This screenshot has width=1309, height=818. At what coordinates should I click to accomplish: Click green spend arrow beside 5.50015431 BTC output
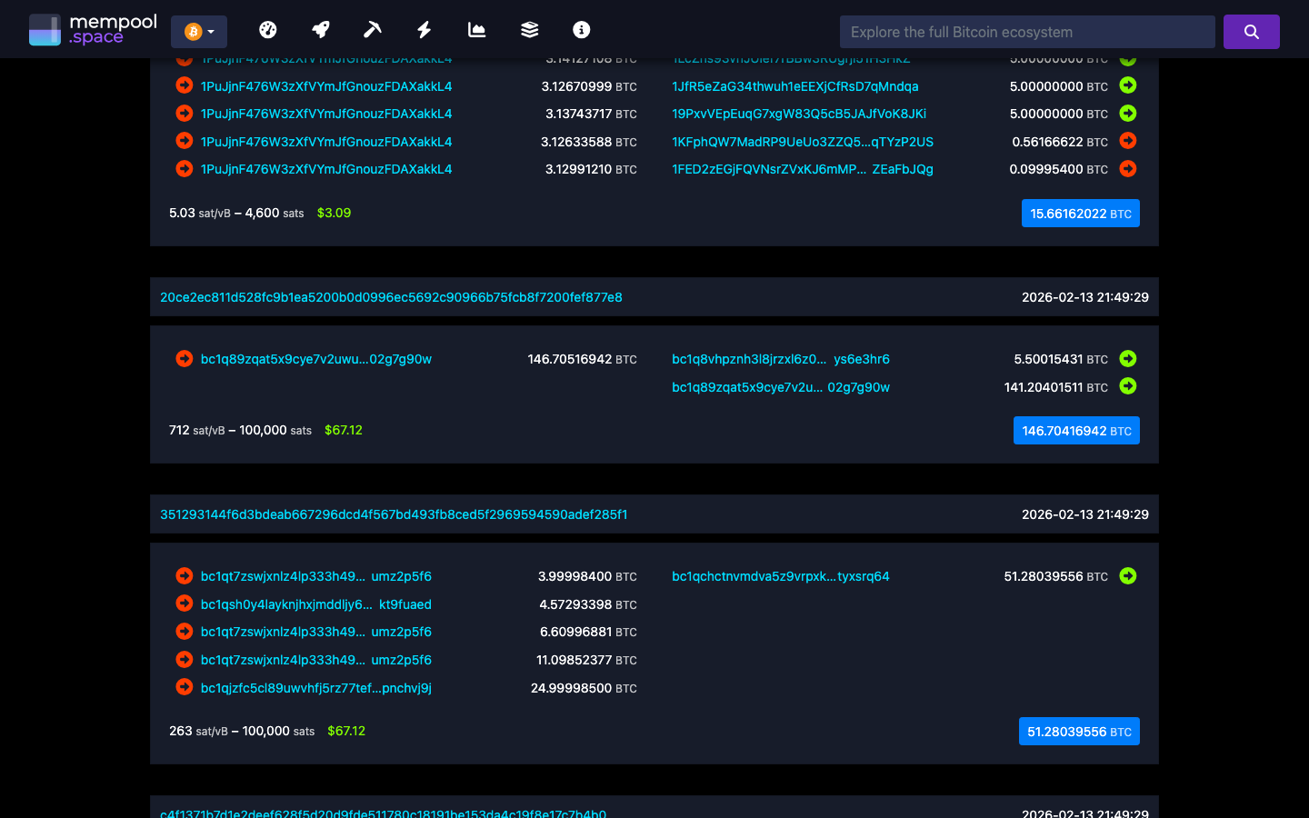[1128, 358]
